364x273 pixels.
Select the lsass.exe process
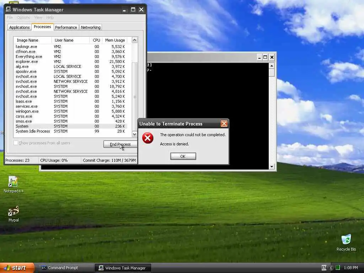[x=70, y=101]
